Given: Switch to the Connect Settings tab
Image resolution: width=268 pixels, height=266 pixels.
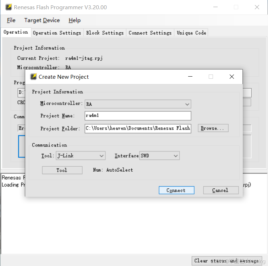Looking at the screenshot, I should (150, 33).
